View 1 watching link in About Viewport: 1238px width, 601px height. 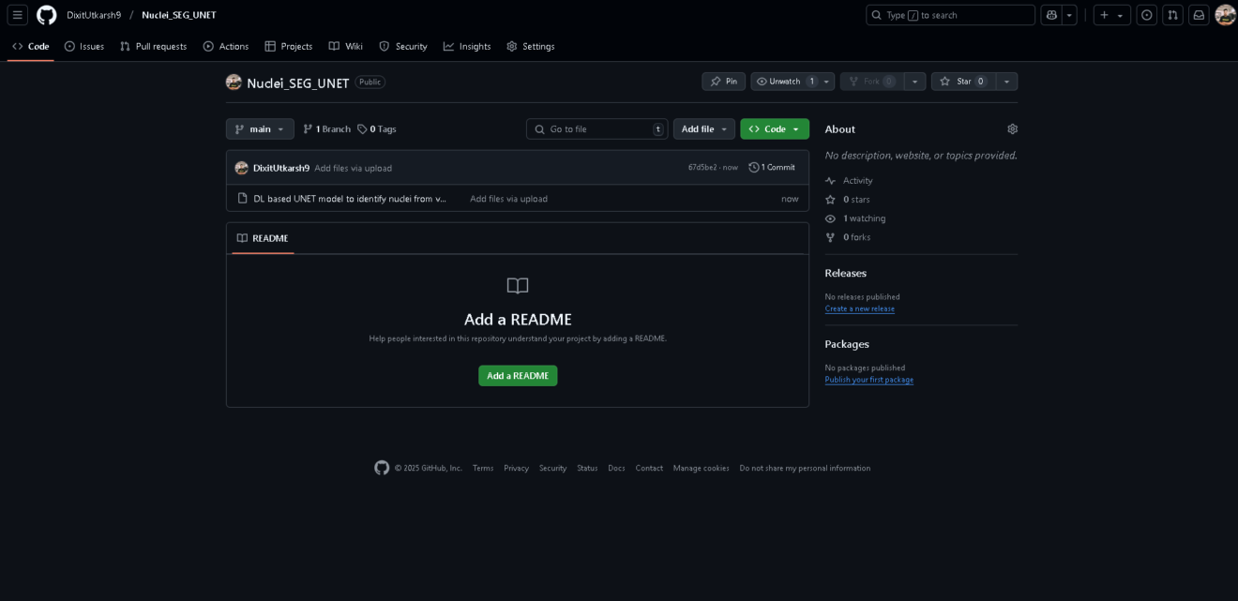point(855,218)
